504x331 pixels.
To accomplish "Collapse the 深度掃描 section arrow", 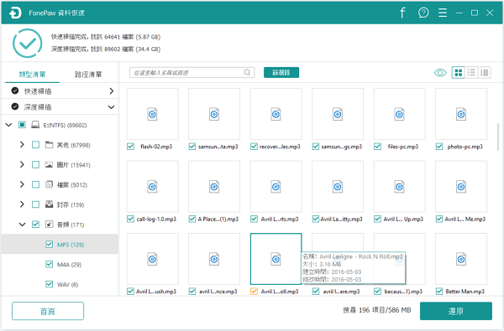I will (x=111, y=107).
